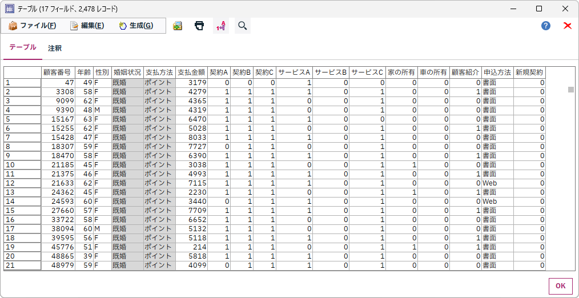Image resolution: width=579 pixels, height=298 pixels.
Task: Click the print icon
Action: tap(199, 26)
